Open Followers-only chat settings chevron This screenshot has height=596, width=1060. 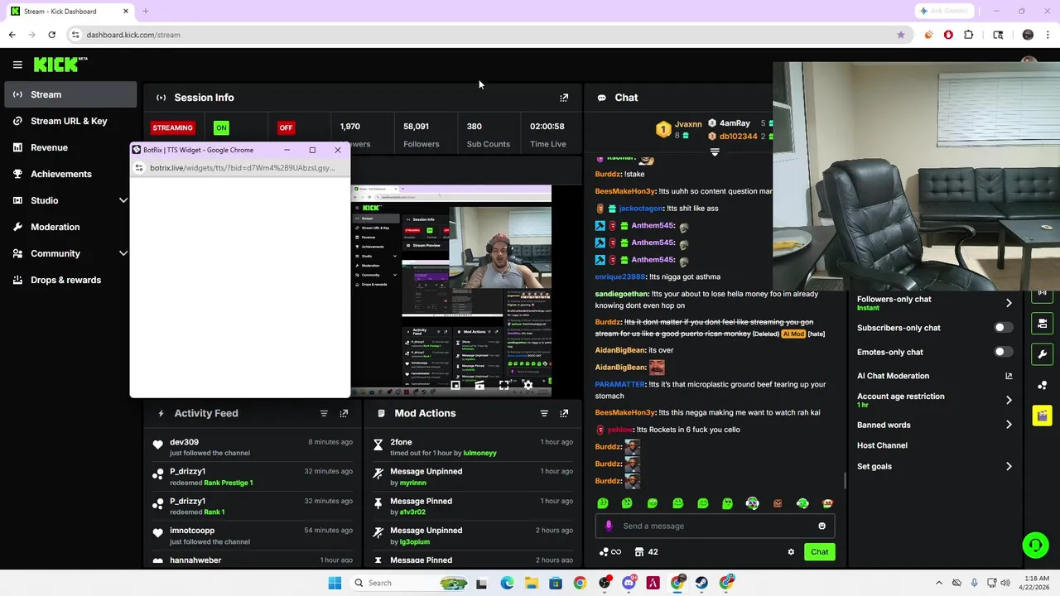[x=1009, y=303]
